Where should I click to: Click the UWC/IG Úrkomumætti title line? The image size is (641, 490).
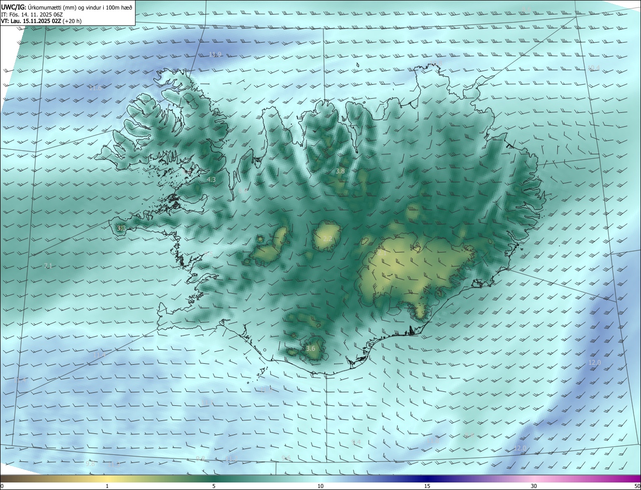[x=67, y=7]
